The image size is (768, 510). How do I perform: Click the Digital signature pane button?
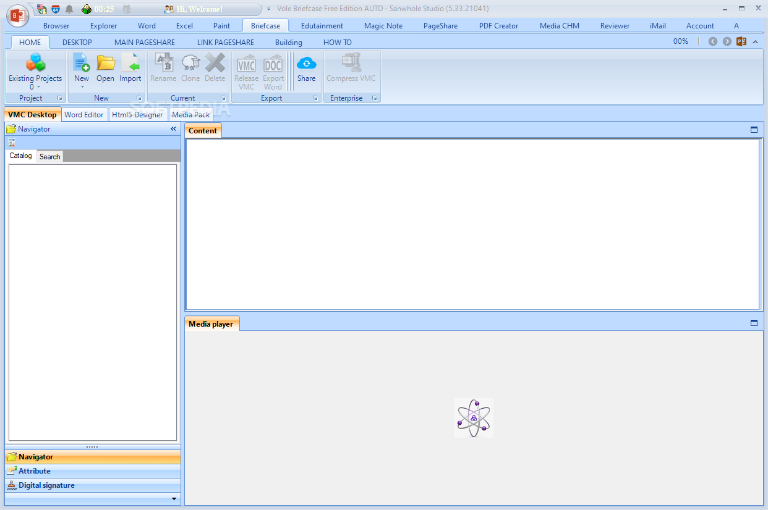pos(93,485)
